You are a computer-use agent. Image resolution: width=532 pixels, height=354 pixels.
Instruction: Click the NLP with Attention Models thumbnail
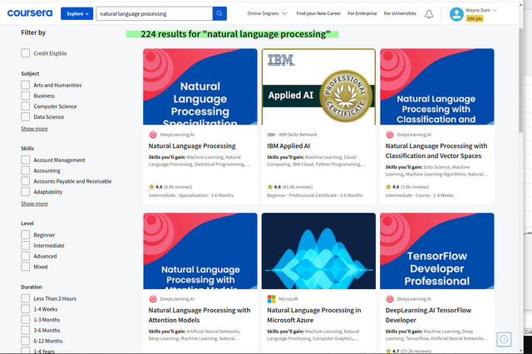click(x=200, y=251)
